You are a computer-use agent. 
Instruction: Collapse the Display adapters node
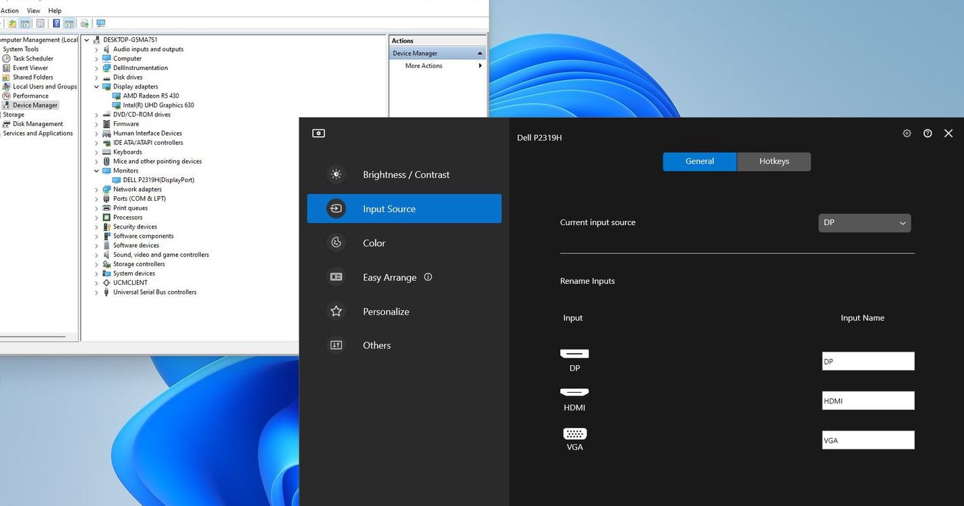96,87
